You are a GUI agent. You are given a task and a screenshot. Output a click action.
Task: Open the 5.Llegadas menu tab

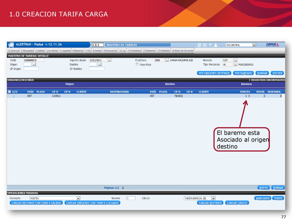tap(65, 50)
